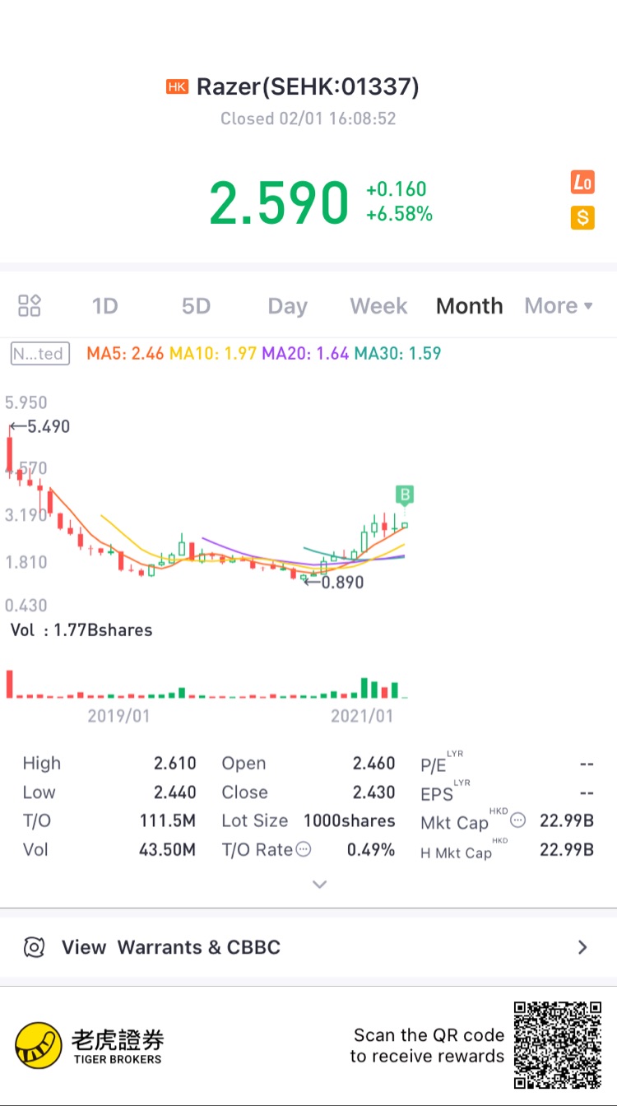Screen dimensions: 617x1106
Task: Expand more quote details chevron
Action: 320,885
